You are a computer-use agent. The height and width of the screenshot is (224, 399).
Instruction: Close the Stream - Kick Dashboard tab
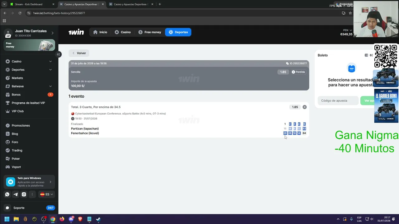53,4
